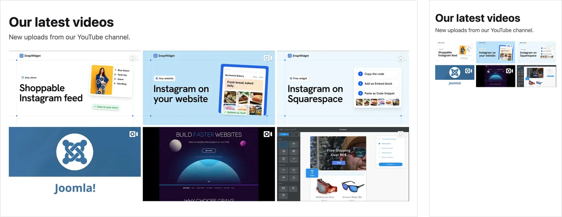Open the Build Faster Websites Grav video, large preview
562x217 pixels.
209,164
